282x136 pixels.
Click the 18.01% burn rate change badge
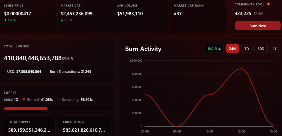pos(214,48)
